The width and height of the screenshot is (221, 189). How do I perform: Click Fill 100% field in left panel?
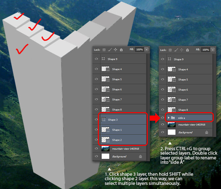coord(140,49)
